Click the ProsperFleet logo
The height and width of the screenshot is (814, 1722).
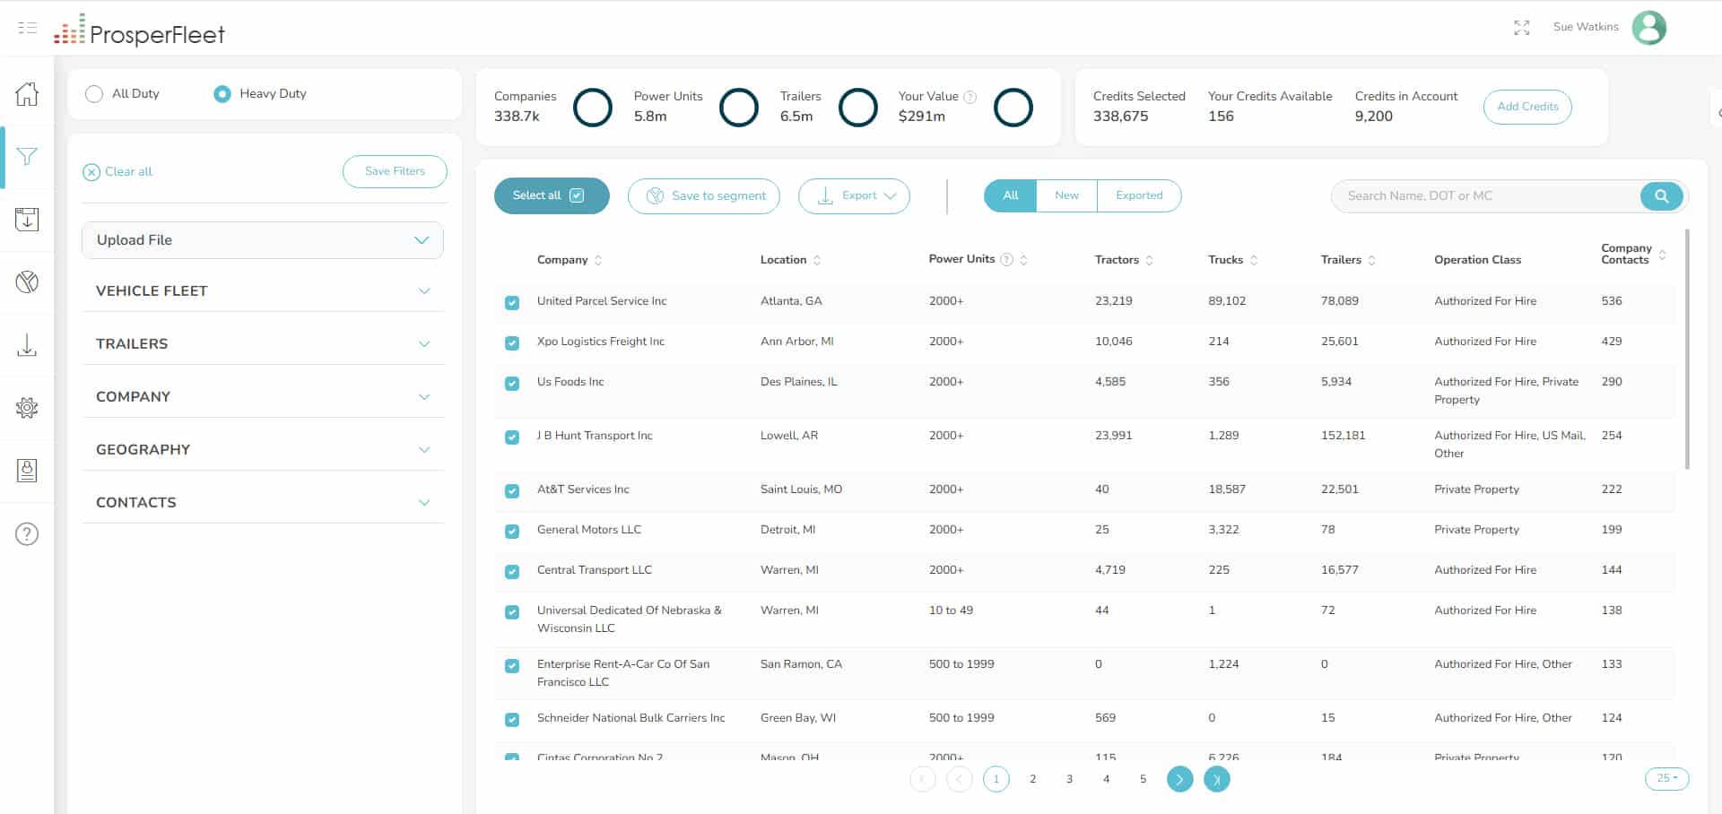(139, 30)
